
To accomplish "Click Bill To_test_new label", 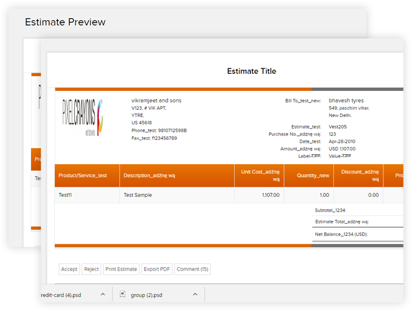I will click(x=303, y=101).
